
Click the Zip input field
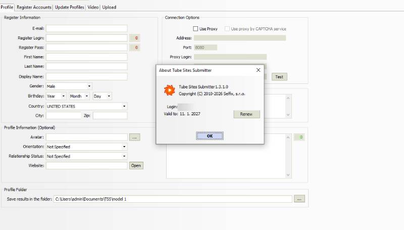[x=110, y=116]
